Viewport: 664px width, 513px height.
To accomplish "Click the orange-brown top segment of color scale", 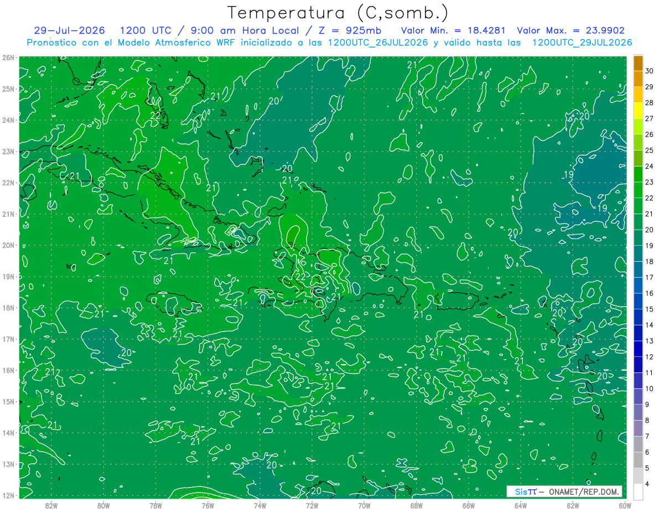I will click(638, 63).
